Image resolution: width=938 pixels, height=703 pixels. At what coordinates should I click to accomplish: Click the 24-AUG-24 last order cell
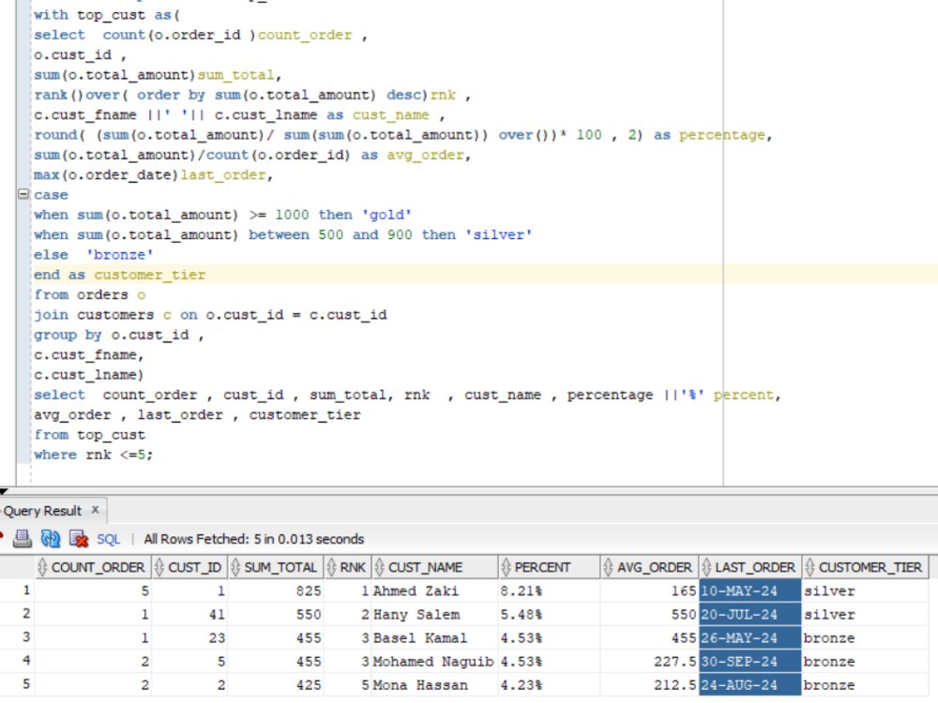[750, 684]
